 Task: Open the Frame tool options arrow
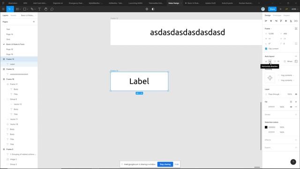pos(20,9)
